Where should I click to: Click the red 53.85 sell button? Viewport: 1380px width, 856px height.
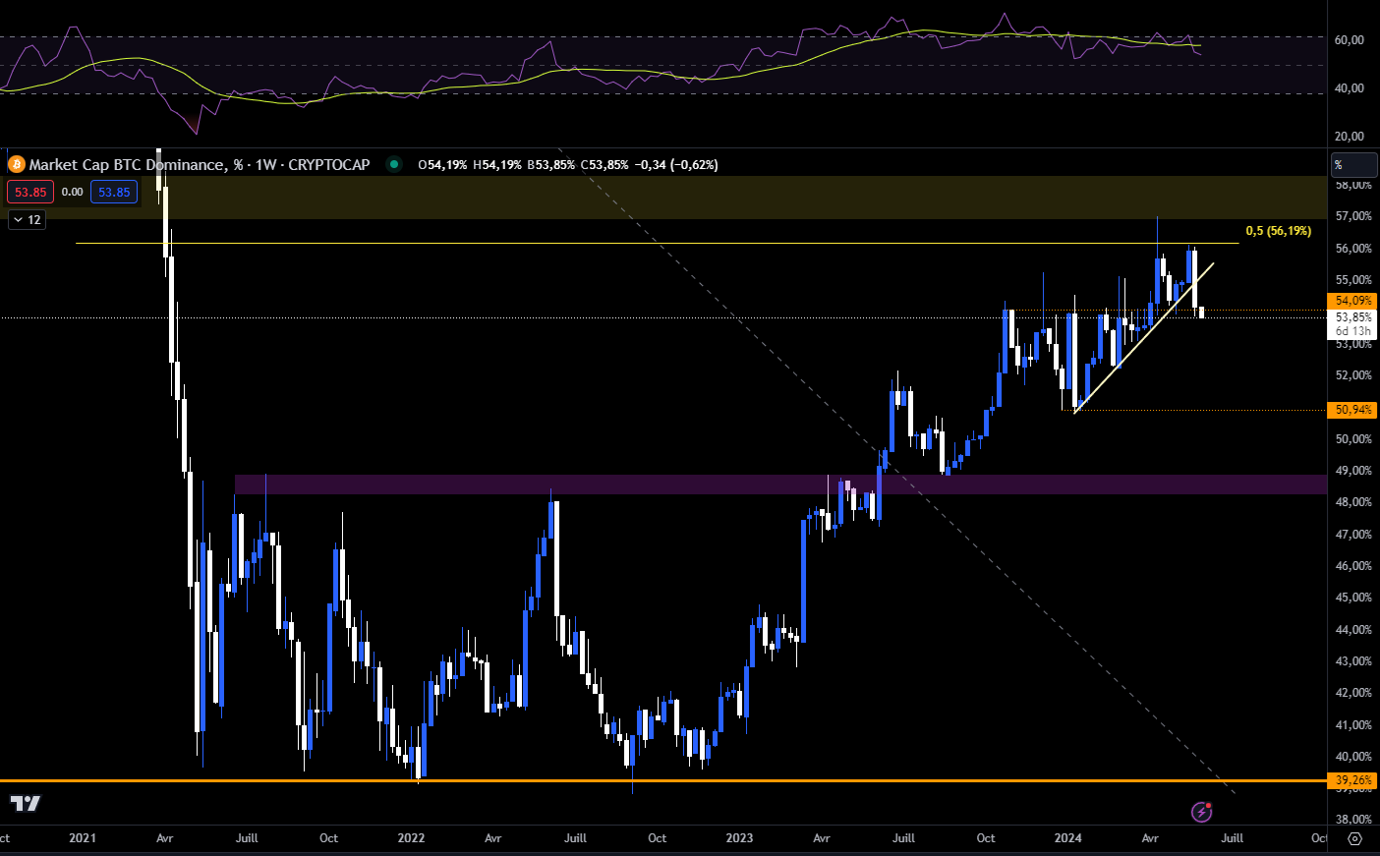[30, 192]
